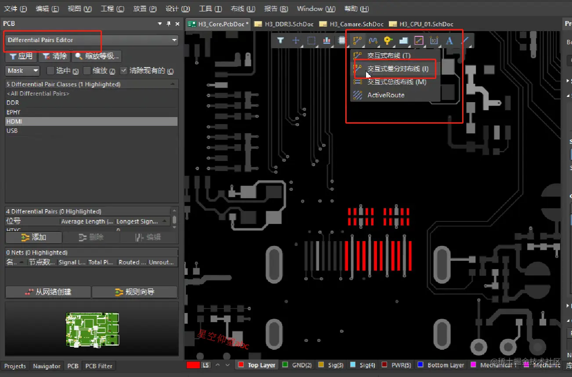Toggle the 选中 (S) checkbox
This screenshot has width=572, height=377.
(51, 71)
